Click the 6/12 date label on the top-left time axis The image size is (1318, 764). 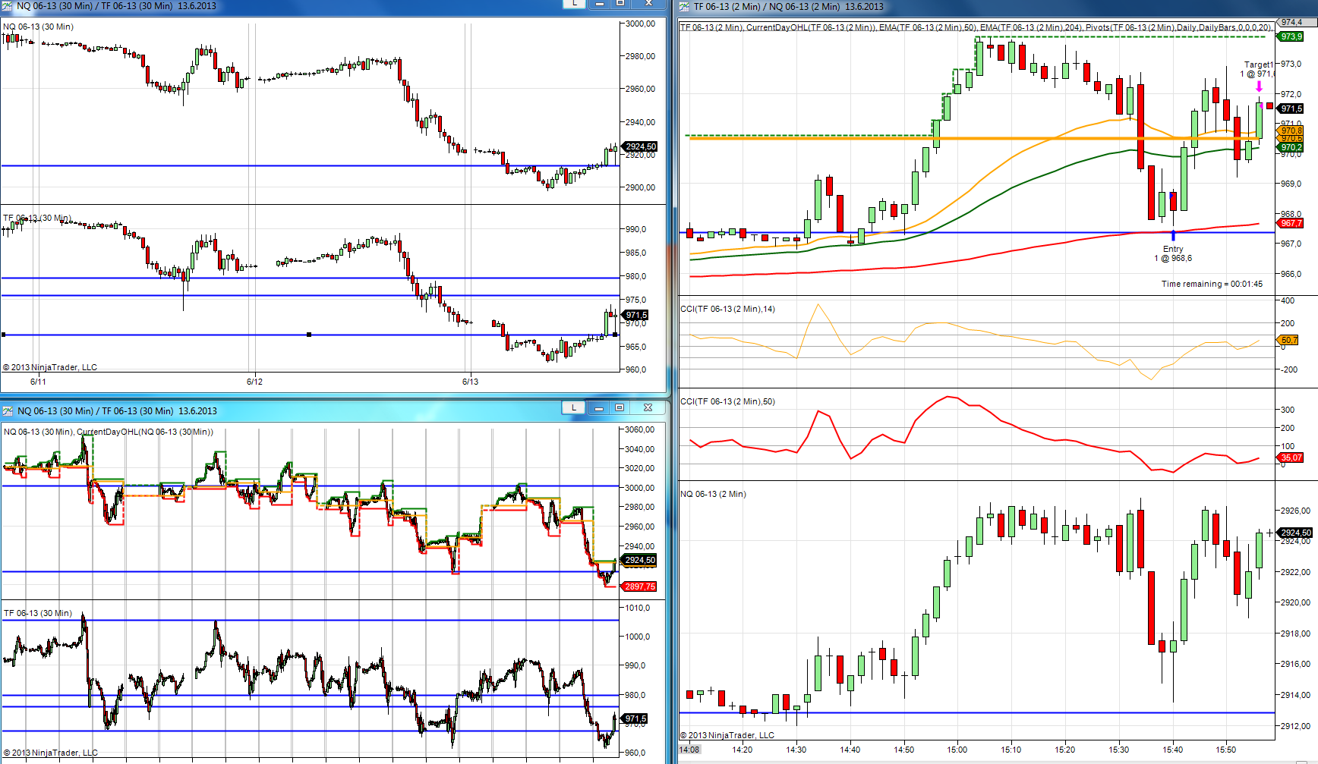coord(254,382)
